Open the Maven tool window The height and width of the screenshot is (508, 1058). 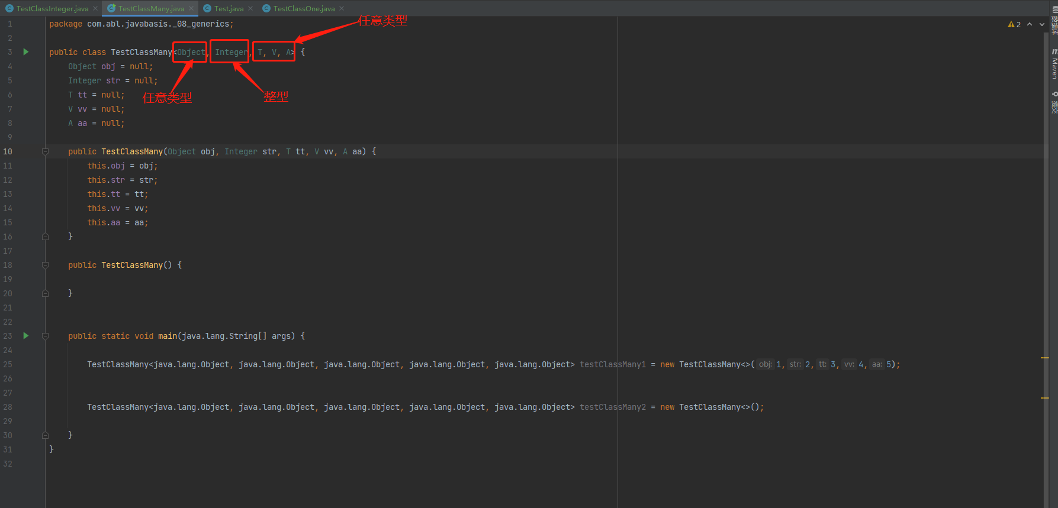point(1054,64)
